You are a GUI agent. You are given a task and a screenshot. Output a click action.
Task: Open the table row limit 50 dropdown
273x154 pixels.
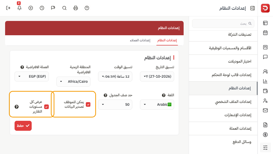pos(115,104)
